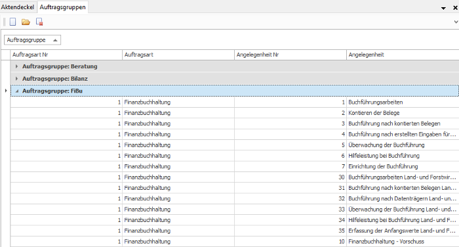Select Finanzbuchhaltung - Vorschuss cell

coord(403,242)
